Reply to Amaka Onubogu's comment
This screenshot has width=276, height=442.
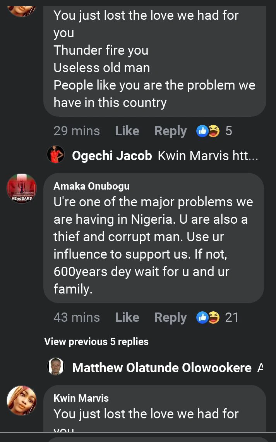pyautogui.click(x=170, y=318)
